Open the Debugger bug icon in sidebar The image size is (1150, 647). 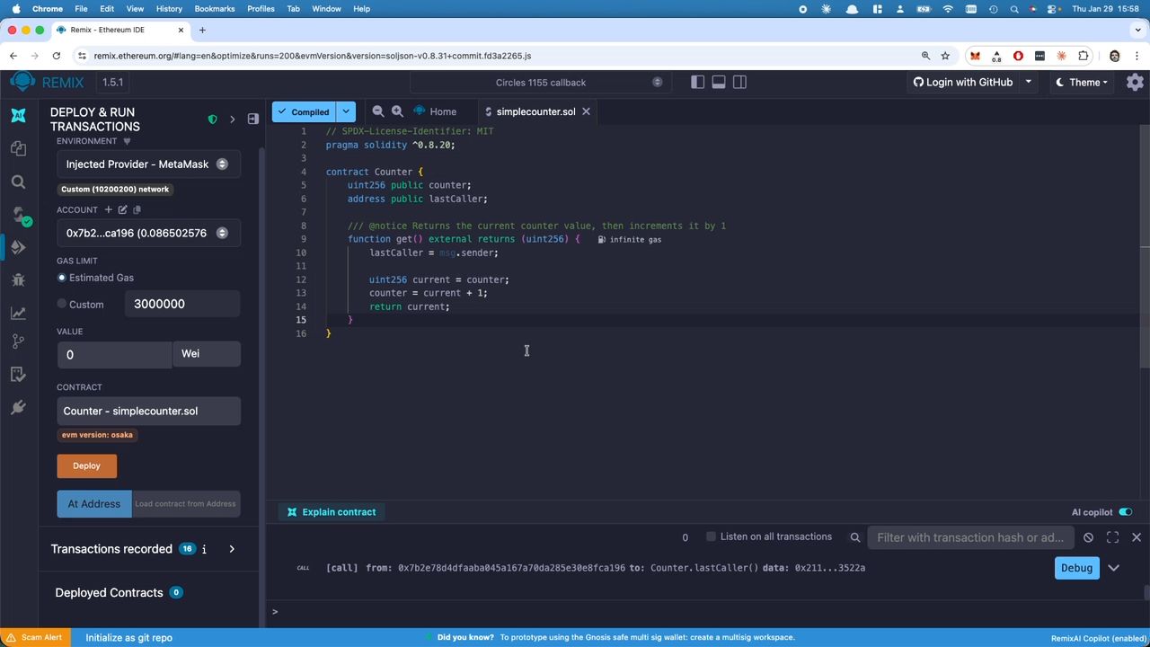pyautogui.click(x=18, y=279)
